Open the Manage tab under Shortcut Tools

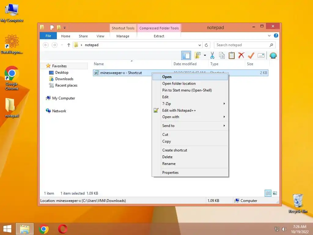123,36
